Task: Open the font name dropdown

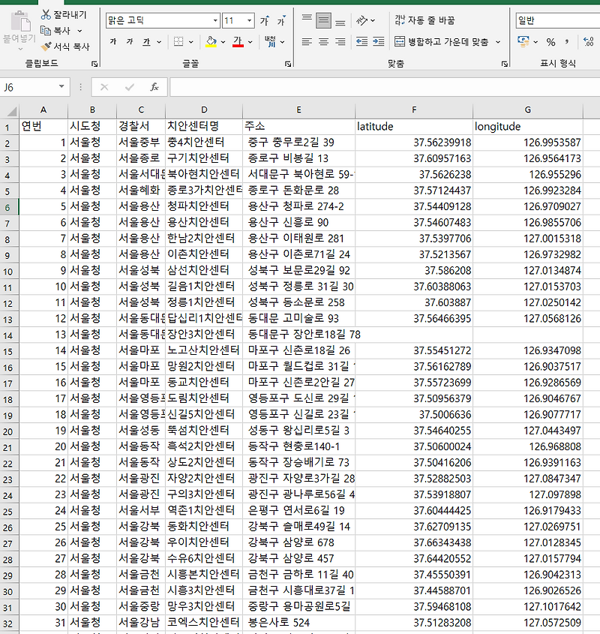Action: (214, 19)
